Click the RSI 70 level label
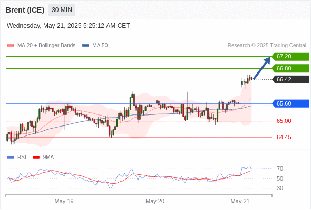 tap(280, 169)
